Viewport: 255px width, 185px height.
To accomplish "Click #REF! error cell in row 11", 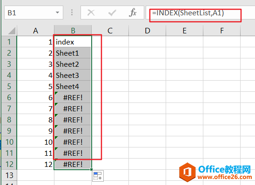I will pos(73,153).
